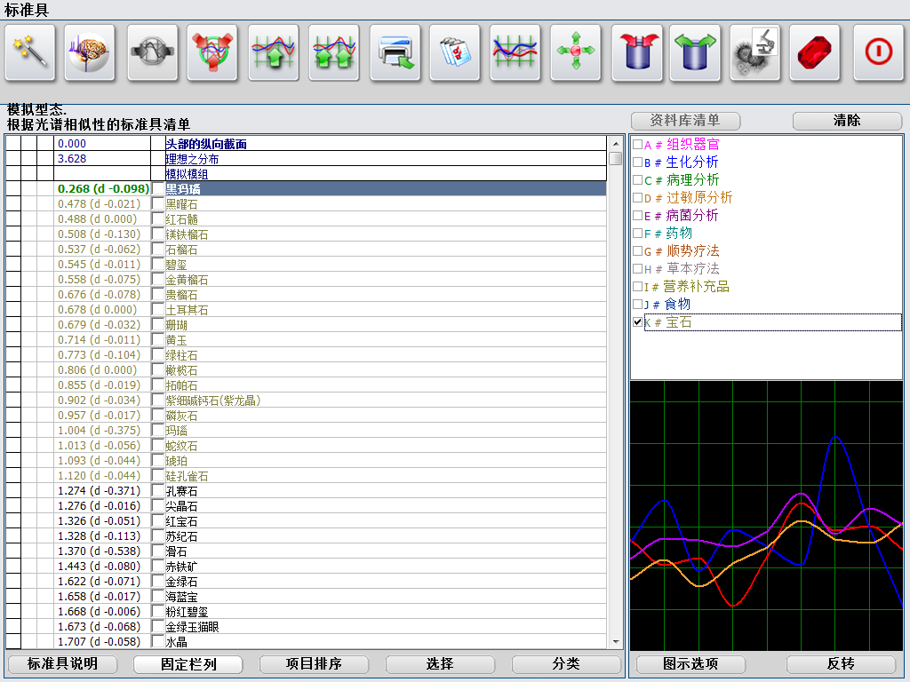Image resolution: width=910 pixels, height=682 pixels.
Task: Check the F # 药物 category box
Action: [x=637, y=234]
